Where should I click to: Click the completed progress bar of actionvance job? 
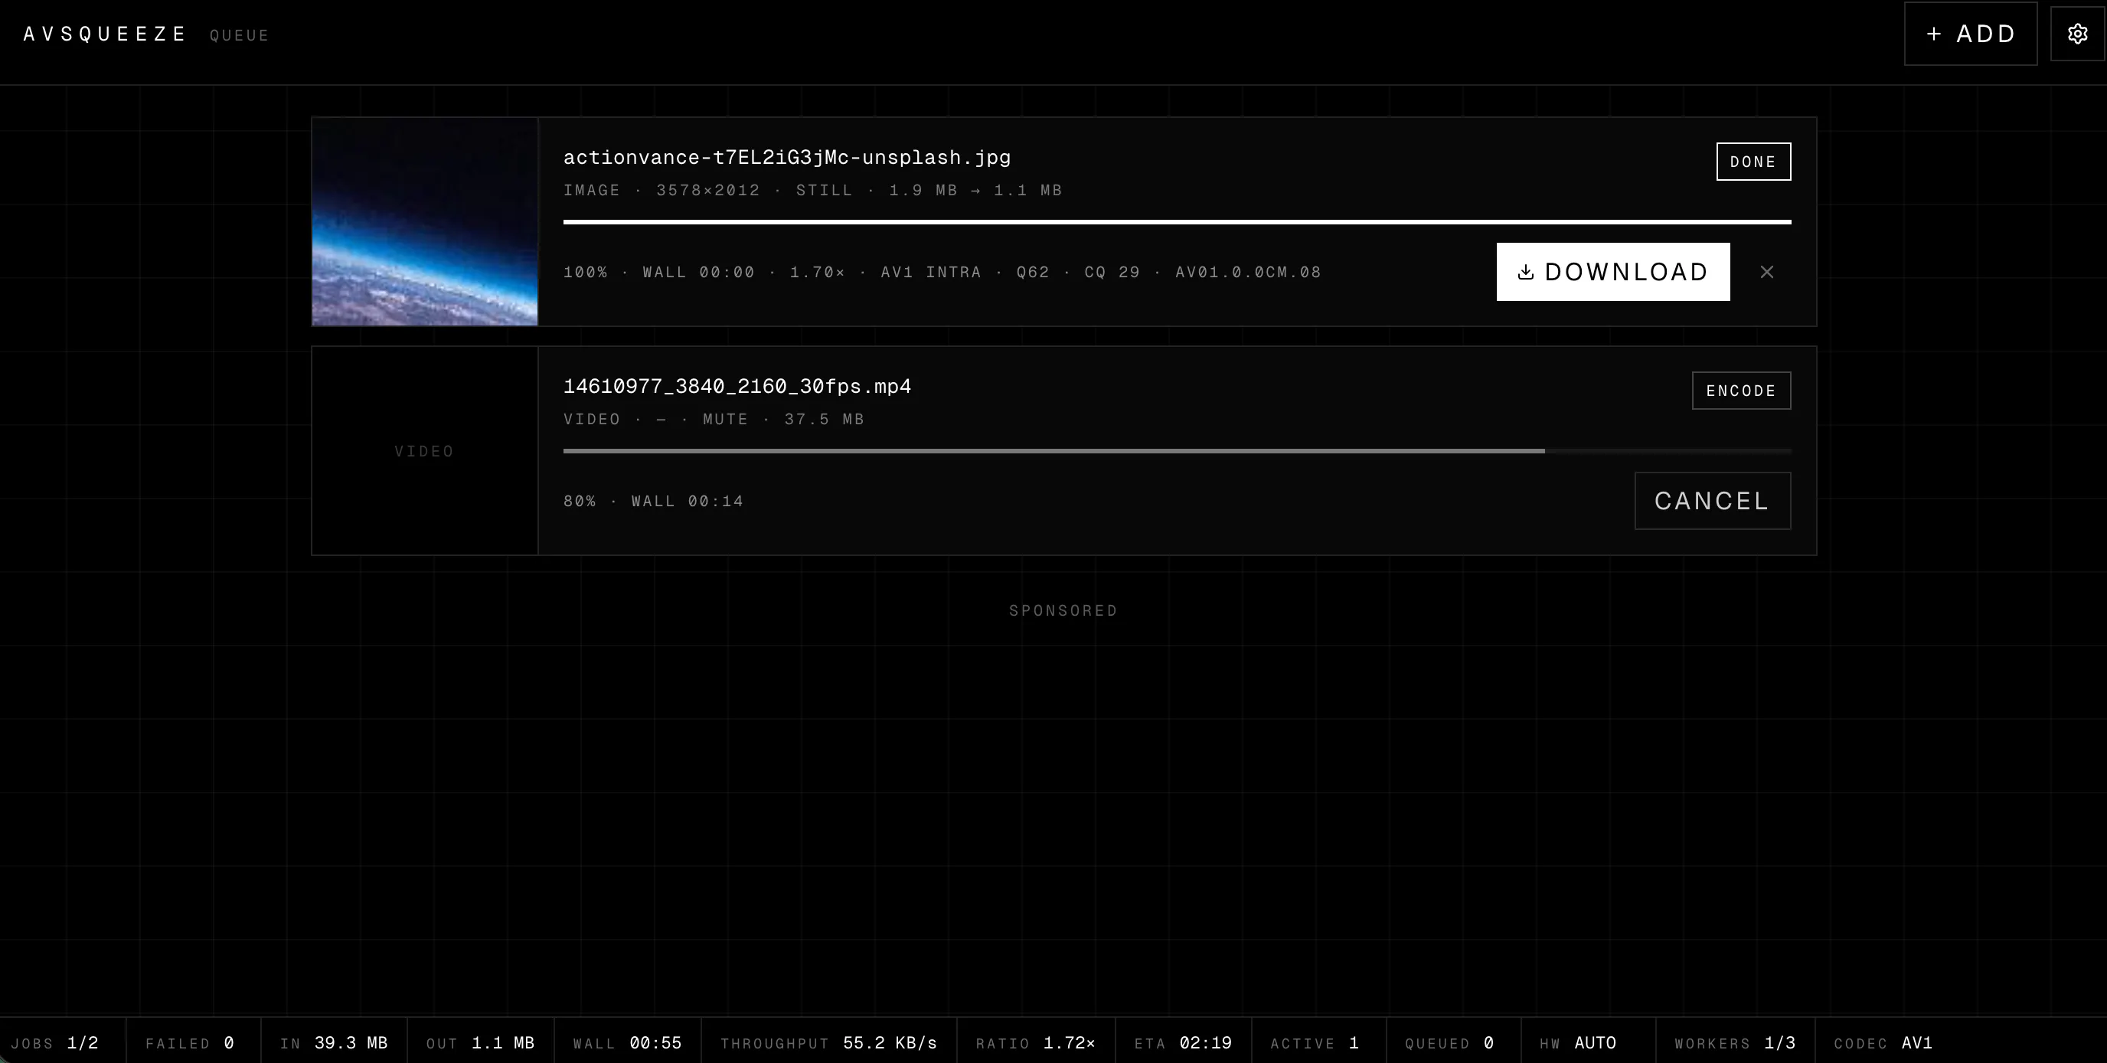1177,222
